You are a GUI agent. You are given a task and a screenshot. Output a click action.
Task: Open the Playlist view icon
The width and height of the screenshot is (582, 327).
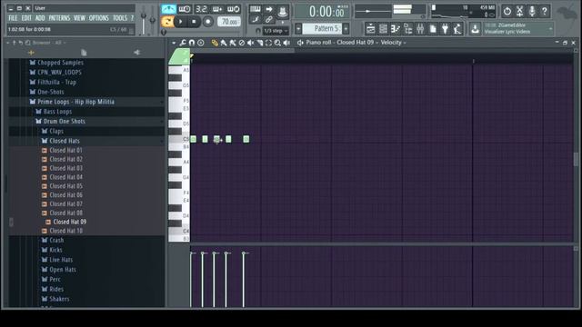click(x=370, y=28)
